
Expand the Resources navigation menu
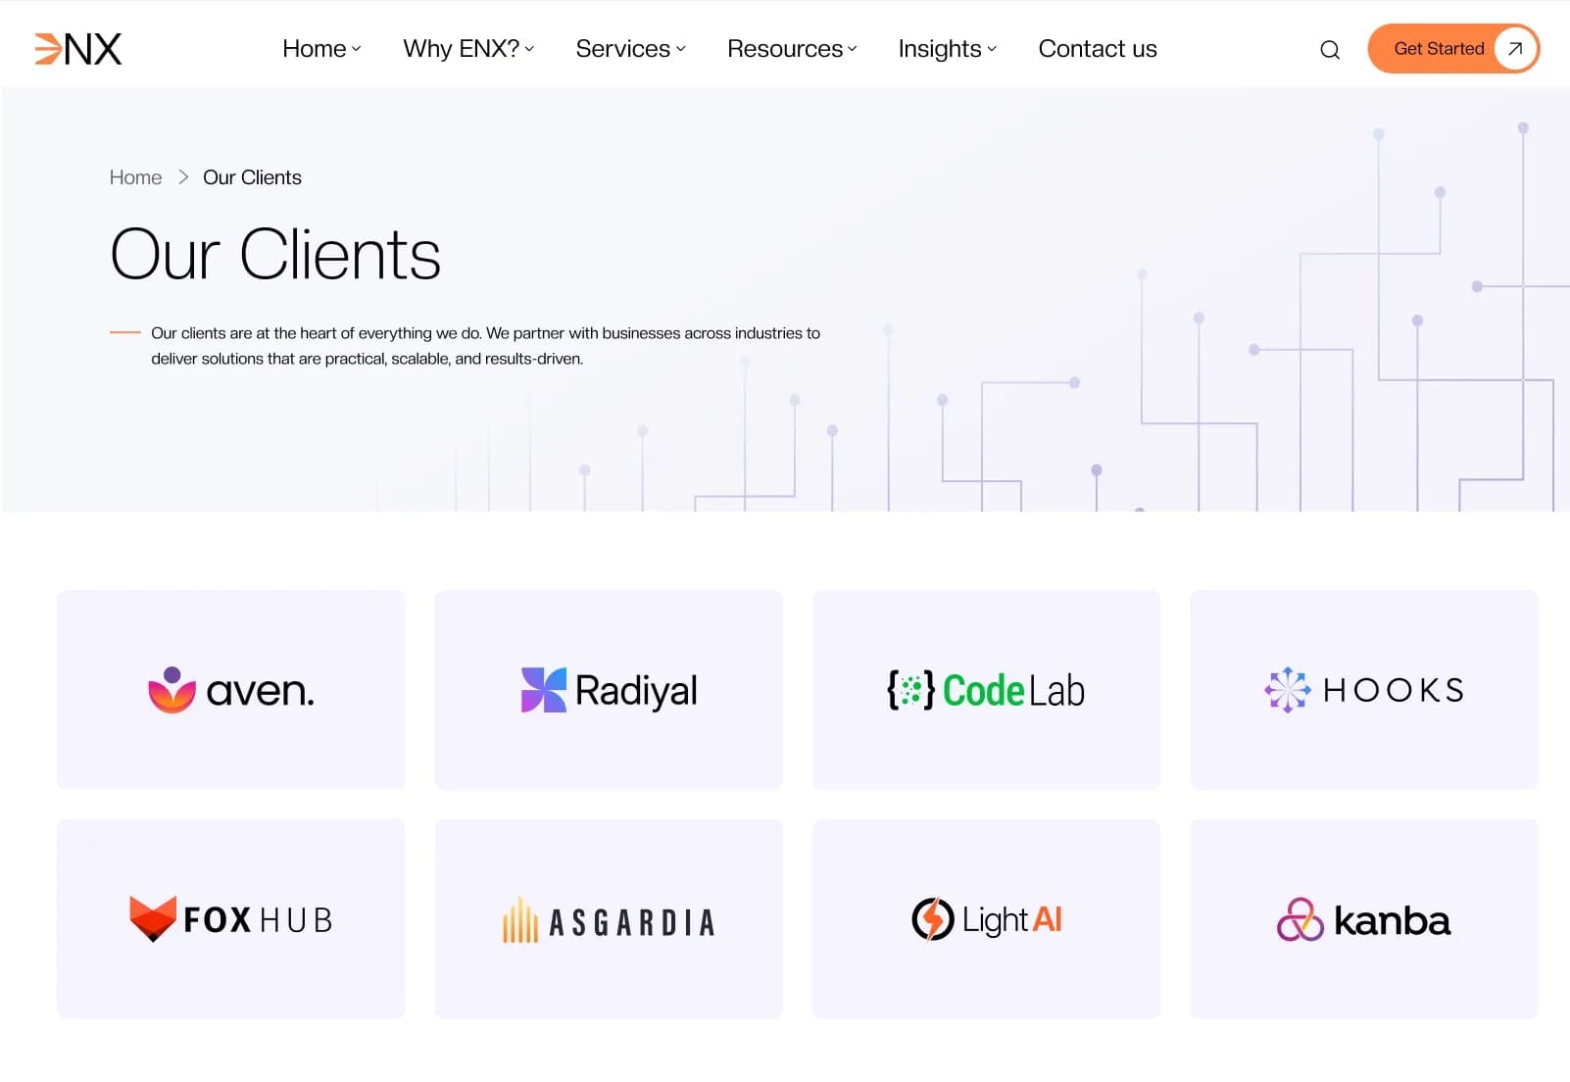[x=792, y=49]
